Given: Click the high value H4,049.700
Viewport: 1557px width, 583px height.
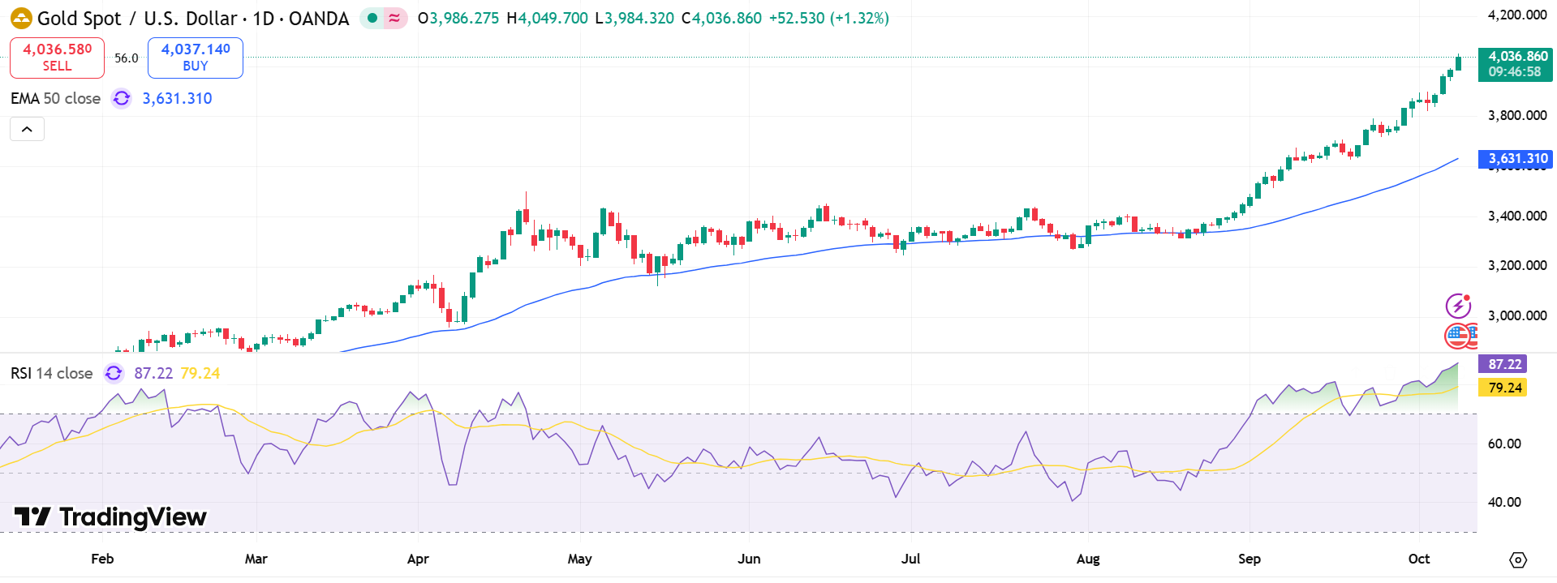Looking at the screenshot, I should (547, 18).
